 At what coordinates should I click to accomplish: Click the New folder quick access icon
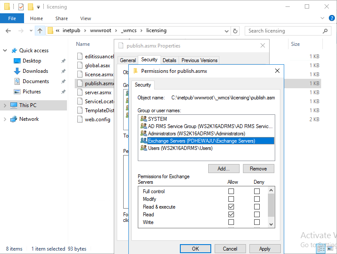pos(30,7)
